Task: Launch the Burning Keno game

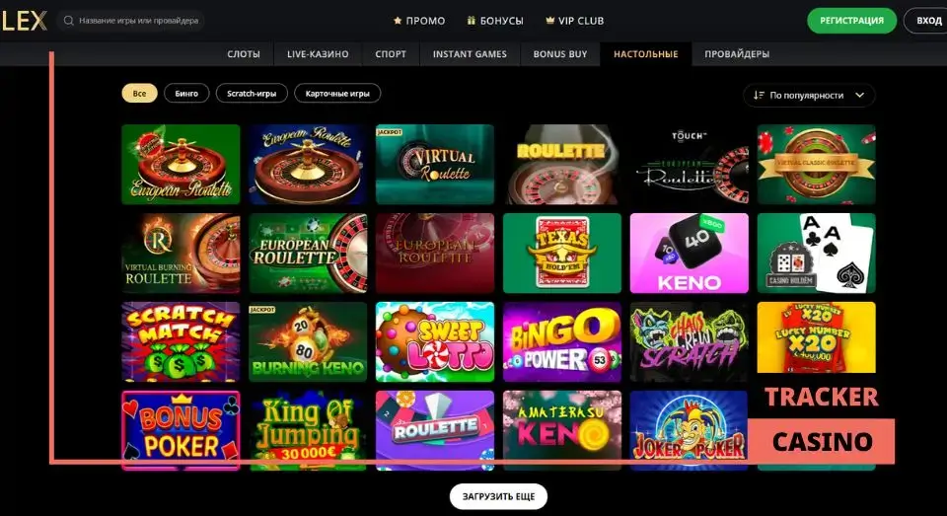Action: pos(308,342)
